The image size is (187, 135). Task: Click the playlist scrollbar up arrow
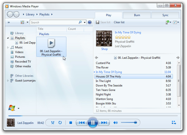(x=179, y=63)
